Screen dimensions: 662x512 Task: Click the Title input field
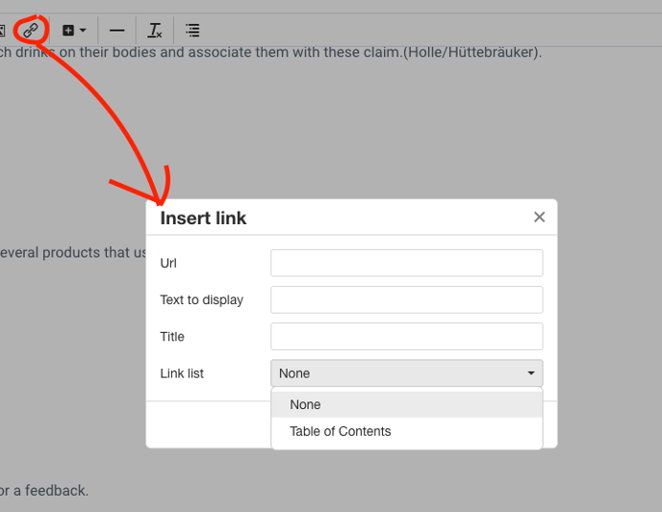(406, 336)
